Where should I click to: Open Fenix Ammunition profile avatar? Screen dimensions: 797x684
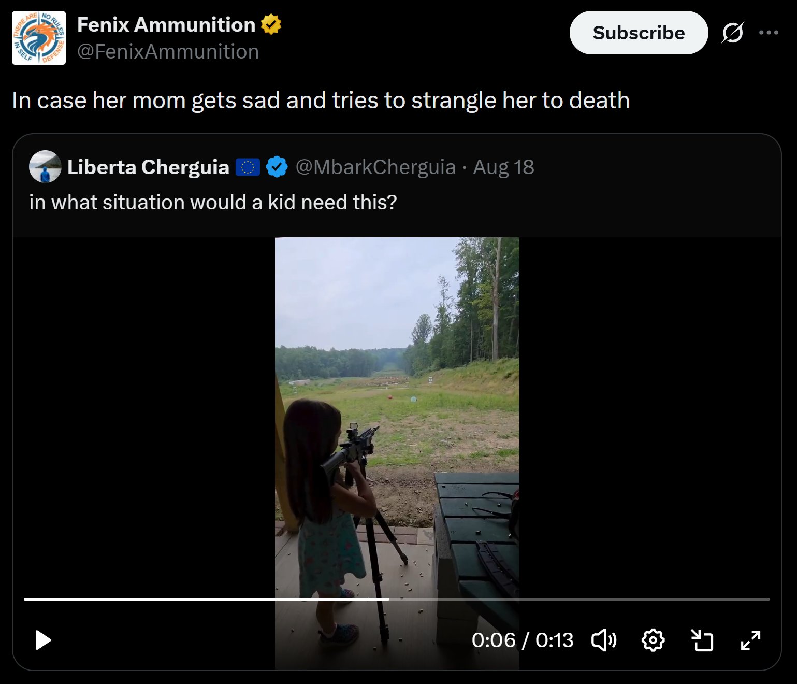tap(39, 38)
